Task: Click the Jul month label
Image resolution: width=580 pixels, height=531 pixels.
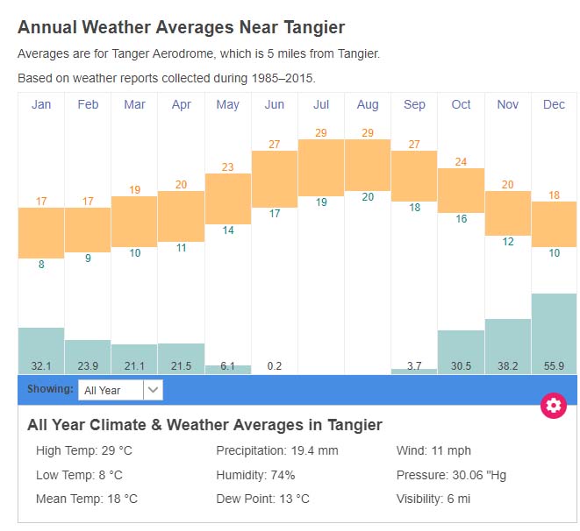Action: click(x=321, y=105)
